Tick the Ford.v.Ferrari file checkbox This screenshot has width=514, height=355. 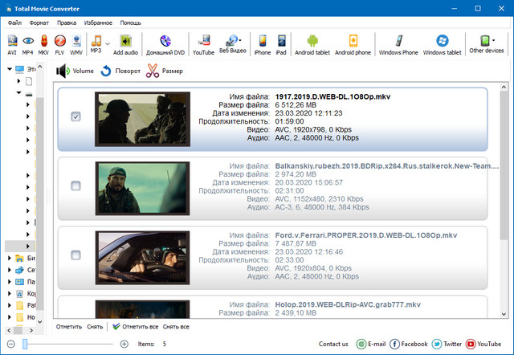click(75, 255)
